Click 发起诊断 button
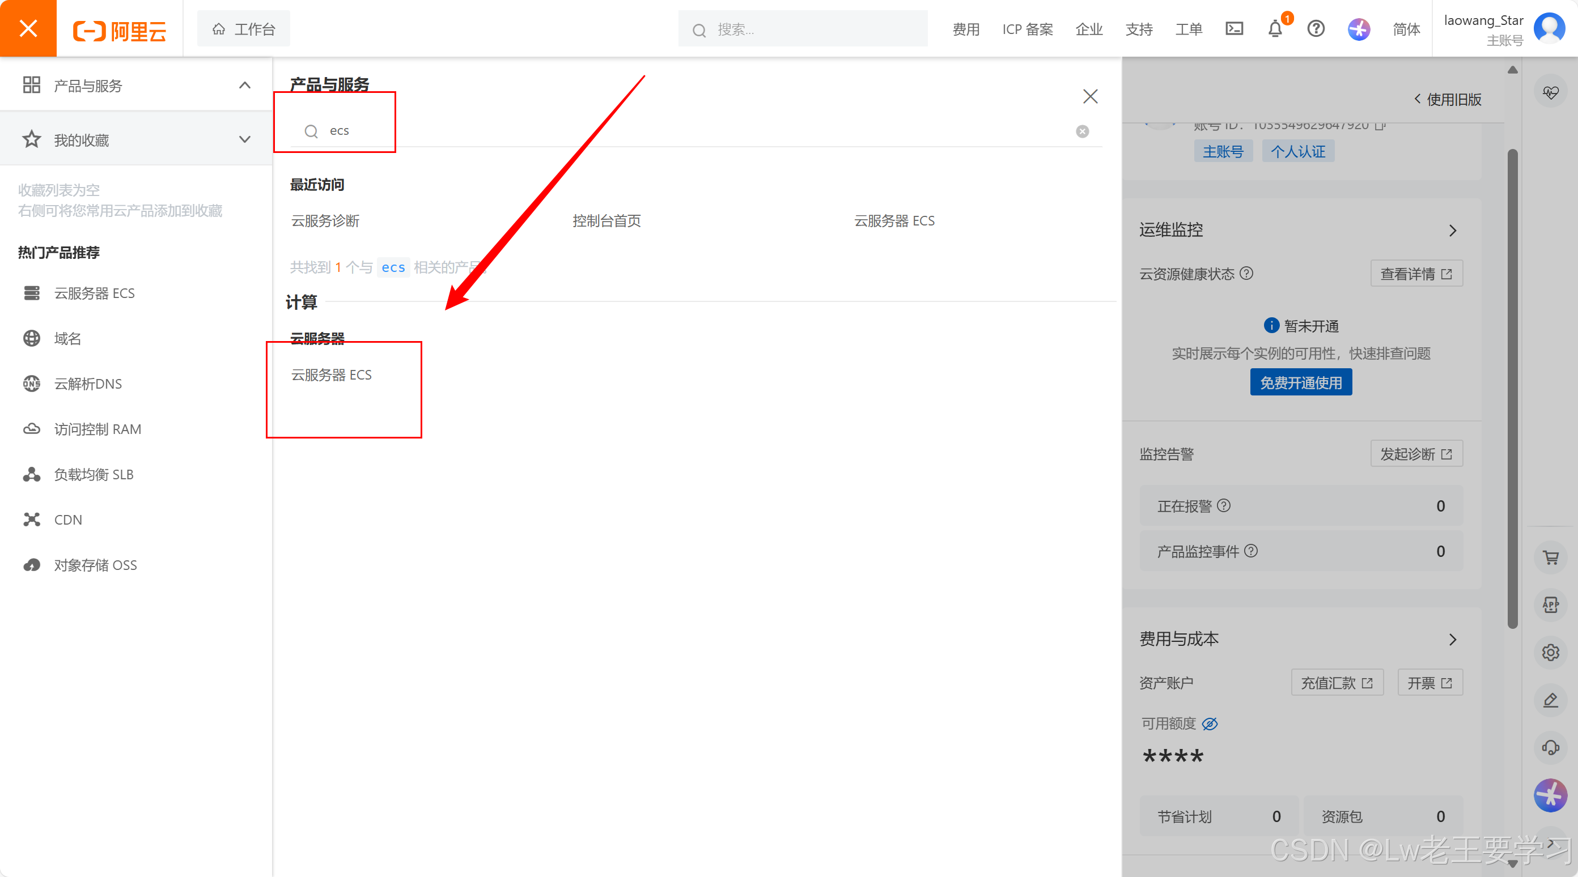The height and width of the screenshot is (877, 1578). tap(1416, 453)
